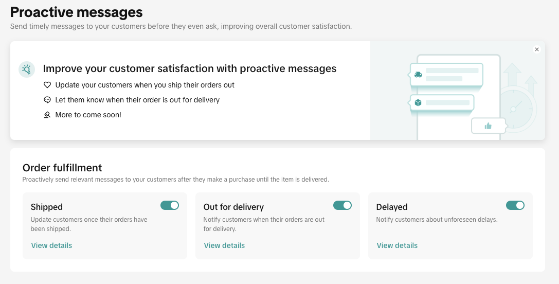Open View details under Delayed
Image resolution: width=559 pixels, height=284 pixels.
pos(397,245)
